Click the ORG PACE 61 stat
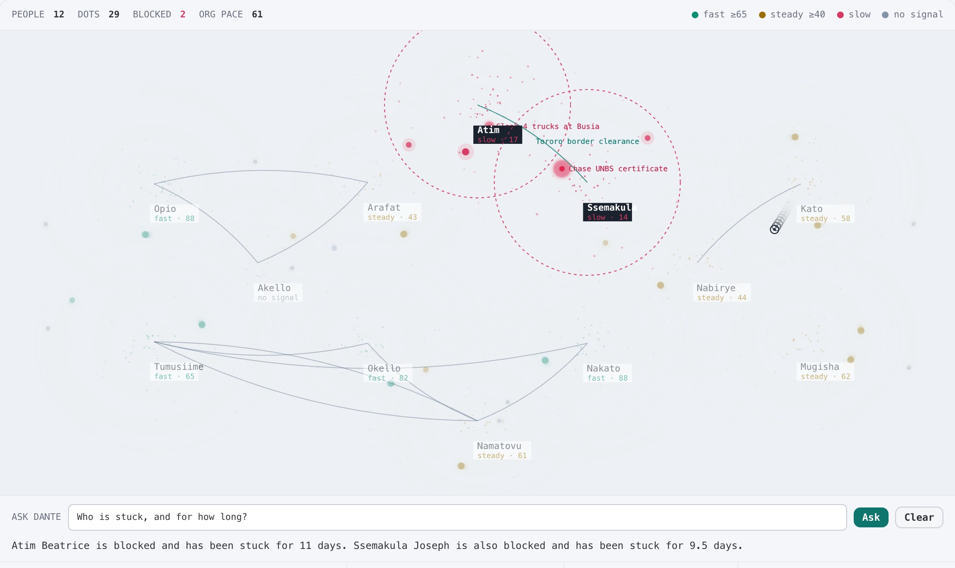 [231, 15]
